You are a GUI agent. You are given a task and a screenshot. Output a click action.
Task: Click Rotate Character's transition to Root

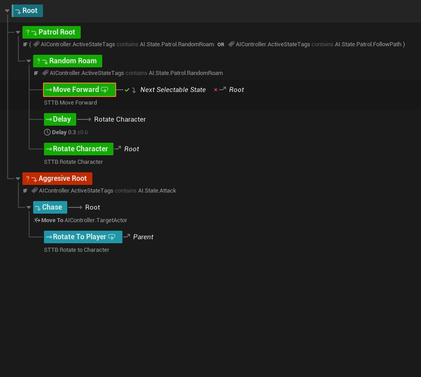click(131, 149)
